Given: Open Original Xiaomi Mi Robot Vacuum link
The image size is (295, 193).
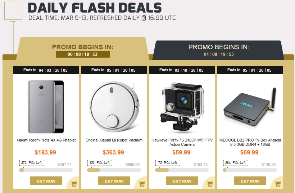Looking at the screenshot, I should pyautogui.click(x=114, y=140).
